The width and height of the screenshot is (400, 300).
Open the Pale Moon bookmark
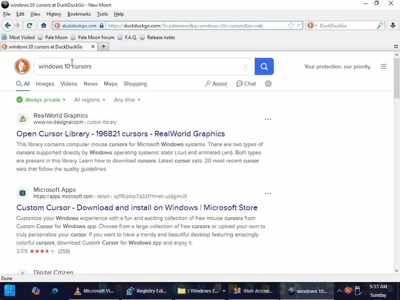pos(53,37)
